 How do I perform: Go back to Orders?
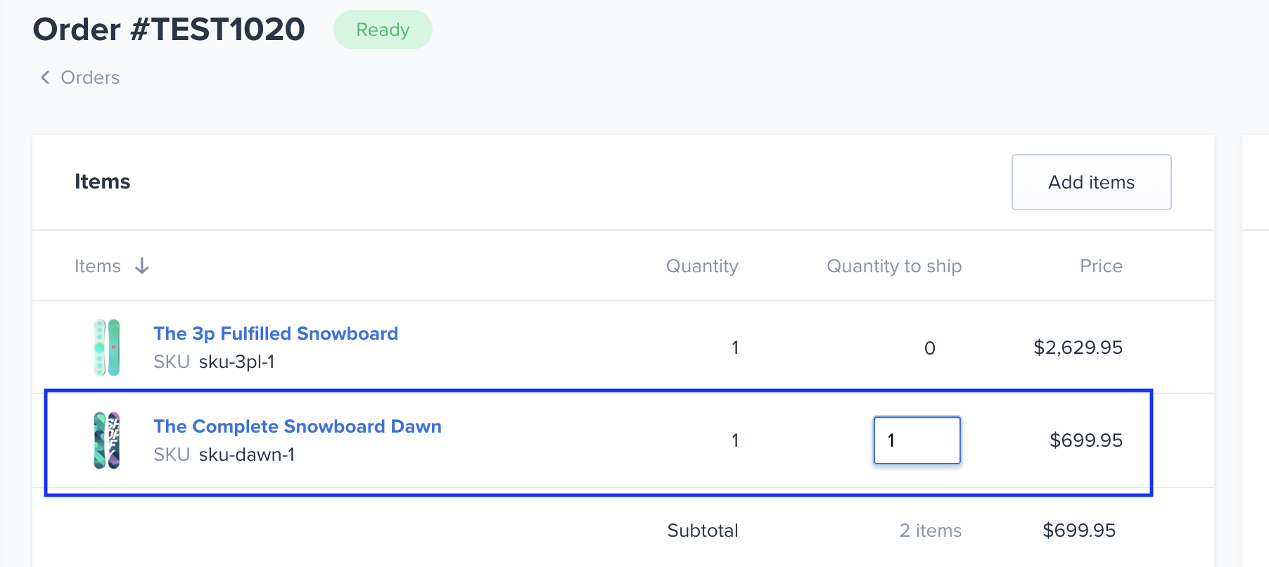pos(90,77)
